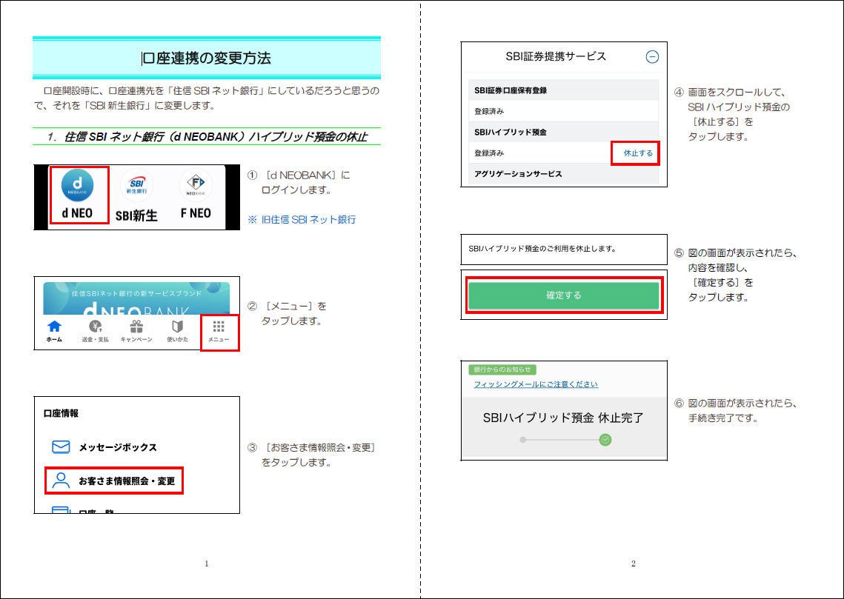Click the メッセージボックス label
The width and height of the screenshot is (844, 599).
point(117,447)
